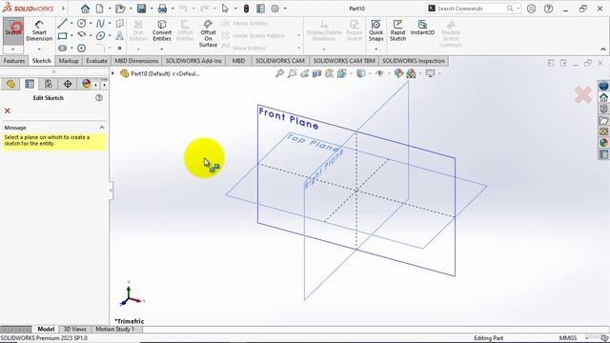Screen dimensions: 610x343
Task: Open Line tool dropdown arrow
Action: (71, 23)
